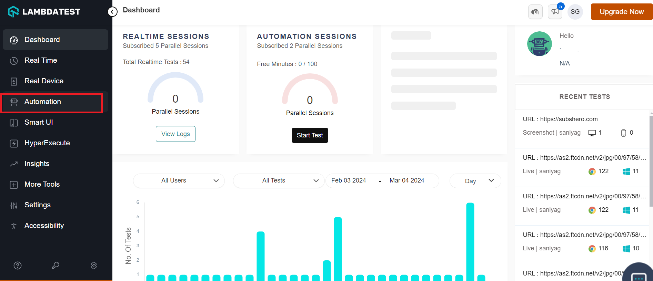Open the announcements megaphone icon
This screenshot has height=281, width=653.
click(555, 12)
